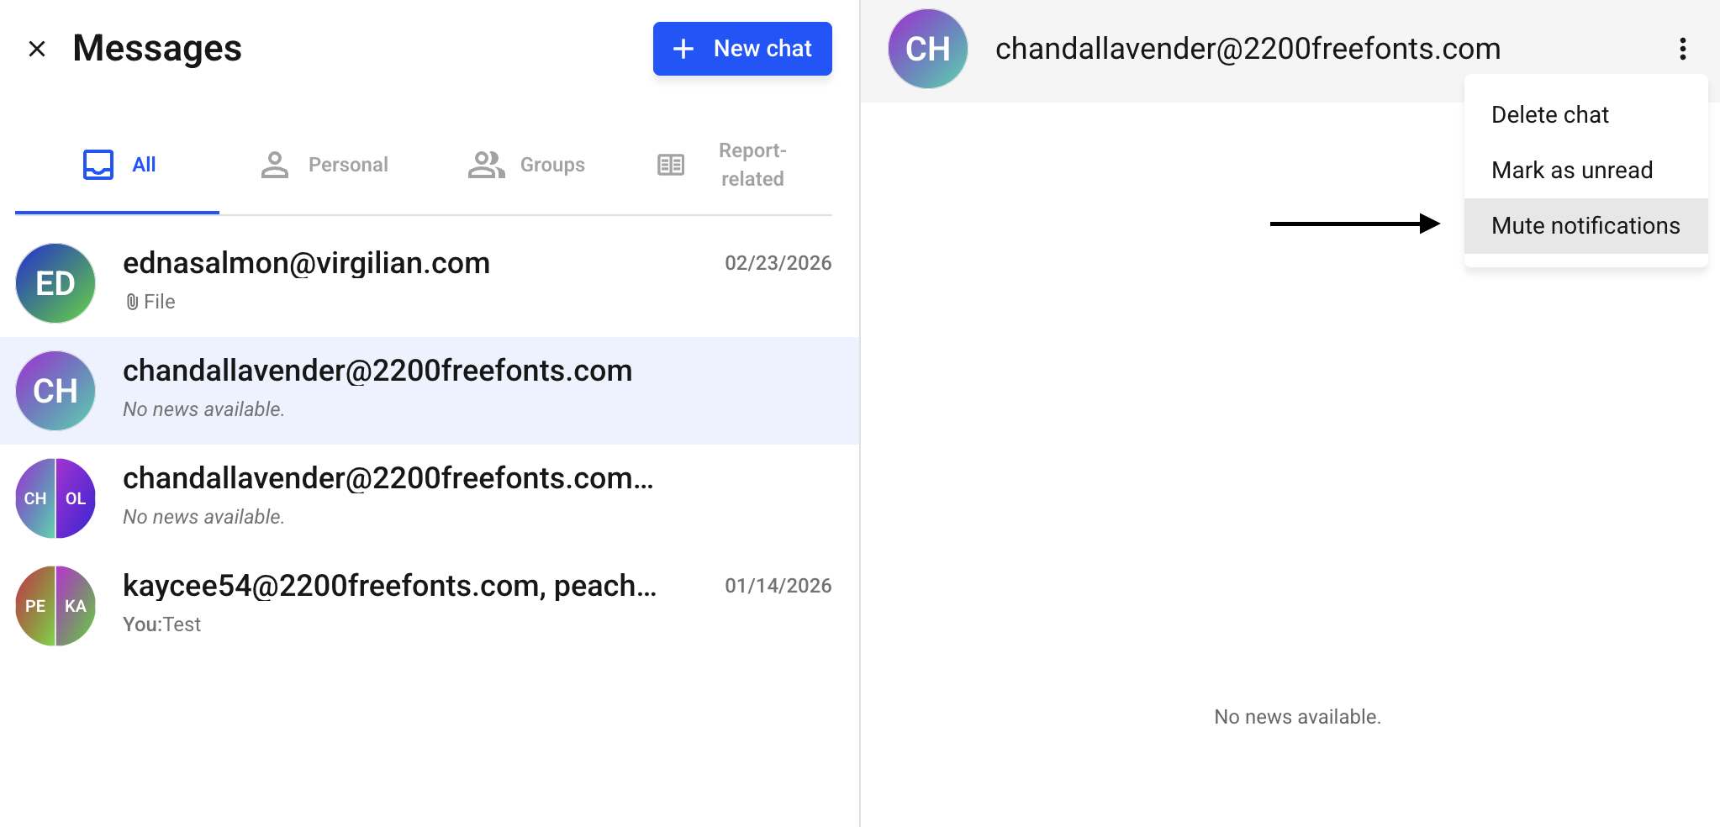
Task: Click the inbox icon on All tab
Action: [x=98, y=165]
